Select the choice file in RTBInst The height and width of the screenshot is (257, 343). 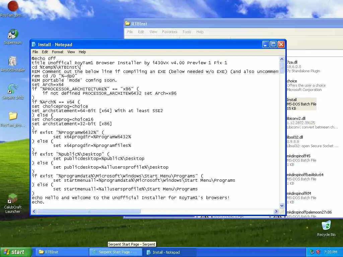[x=306, y=85]
